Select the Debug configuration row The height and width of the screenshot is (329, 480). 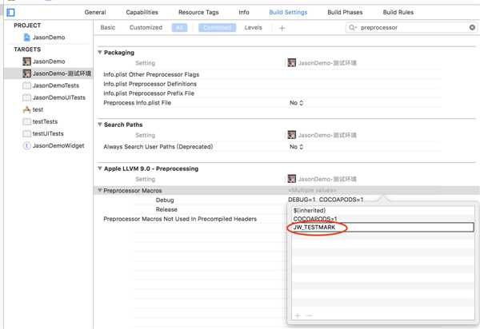pyautogui.click(x=165, y=200)
